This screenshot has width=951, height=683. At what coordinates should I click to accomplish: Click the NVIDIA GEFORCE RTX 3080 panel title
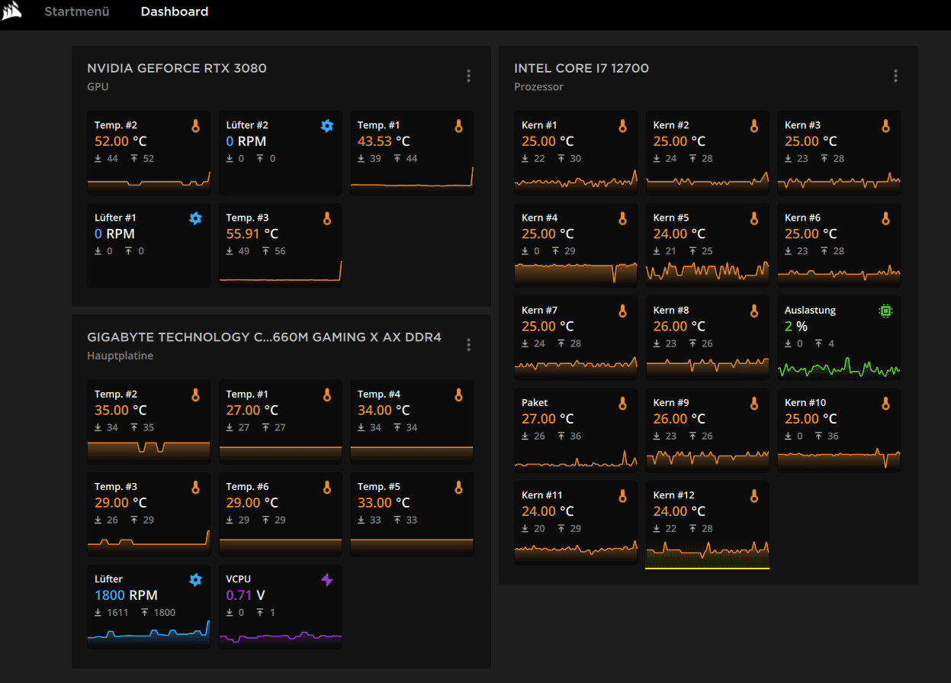pyautogui.click(x=177, y=68)
